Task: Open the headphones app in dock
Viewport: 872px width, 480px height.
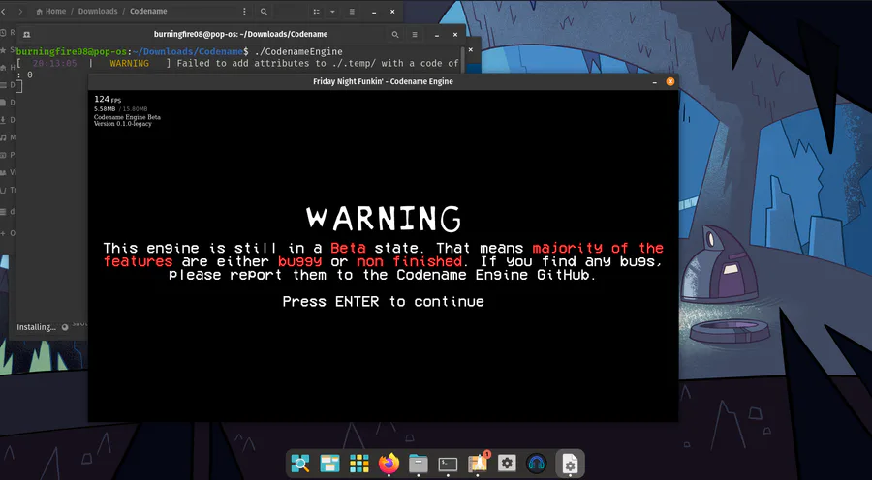Action: [x=536, y=464]
